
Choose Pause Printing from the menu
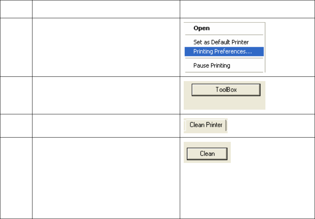212,65
